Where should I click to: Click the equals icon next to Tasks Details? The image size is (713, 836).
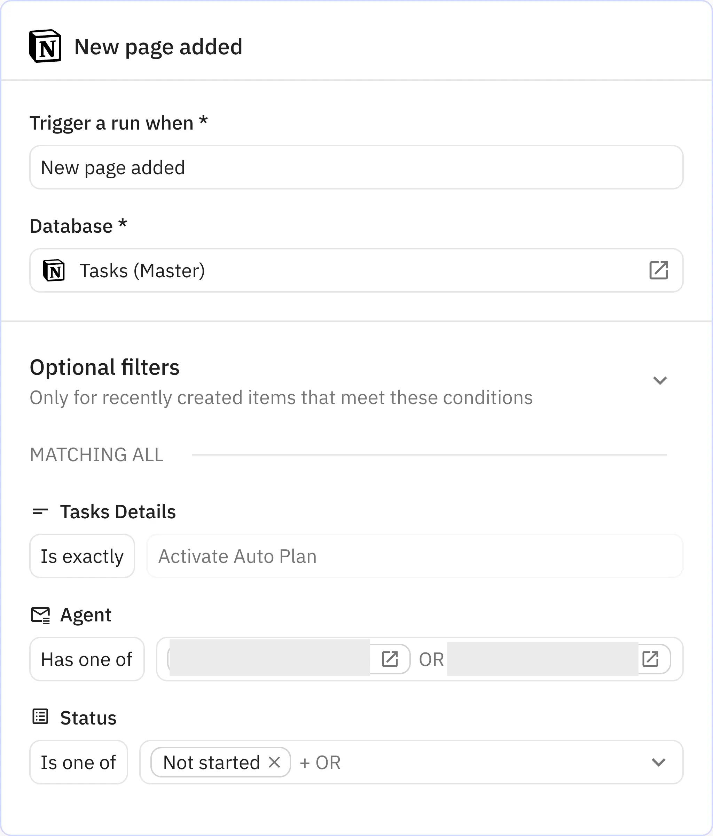pos(40,512)
